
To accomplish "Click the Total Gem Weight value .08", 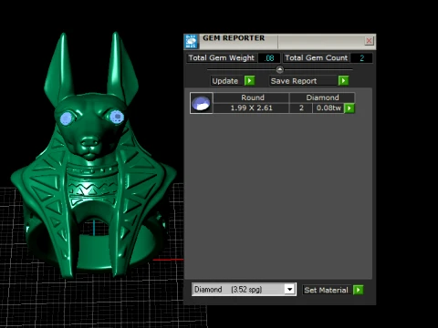I will (x=269, y=58).
